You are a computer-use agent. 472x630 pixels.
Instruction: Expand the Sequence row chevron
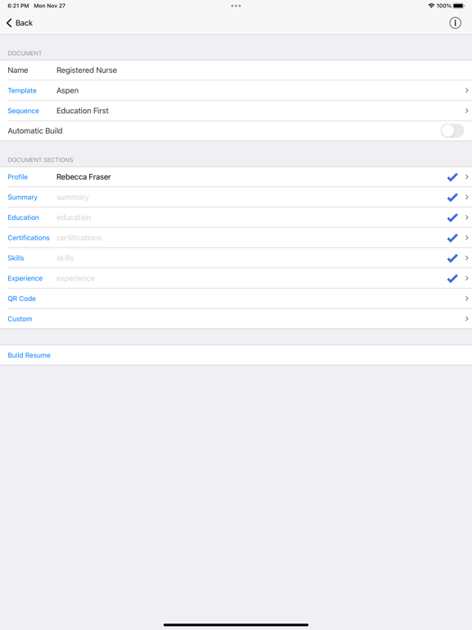tap(466, 111)
